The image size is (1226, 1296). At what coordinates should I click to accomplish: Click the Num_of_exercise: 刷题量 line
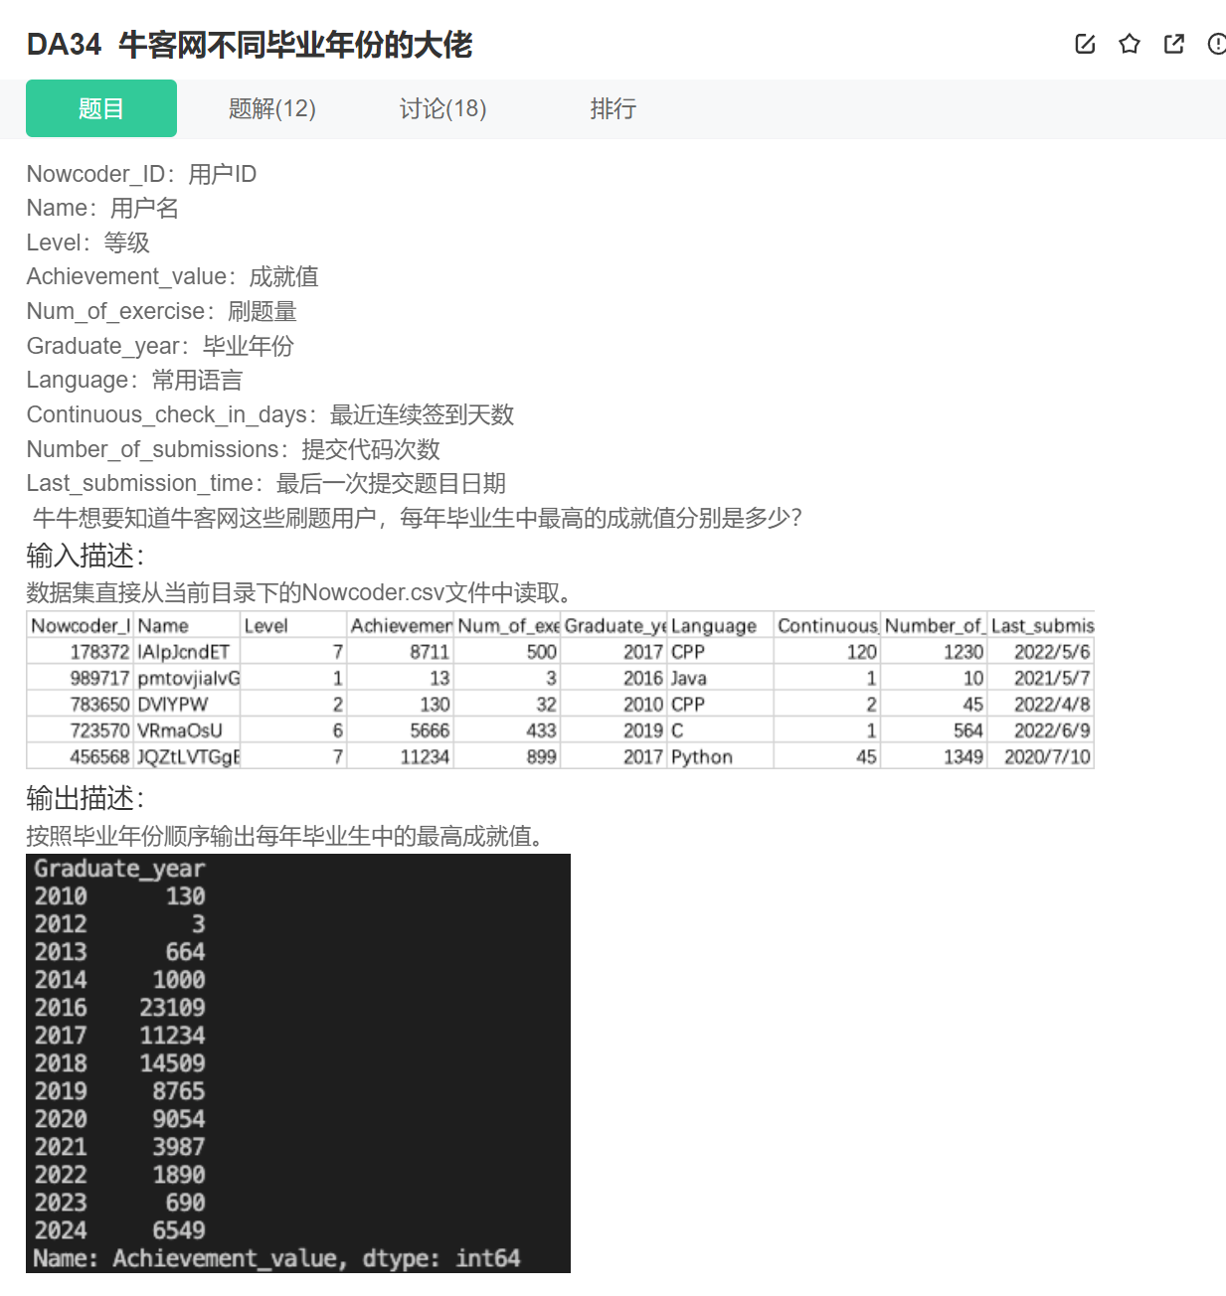161,311
